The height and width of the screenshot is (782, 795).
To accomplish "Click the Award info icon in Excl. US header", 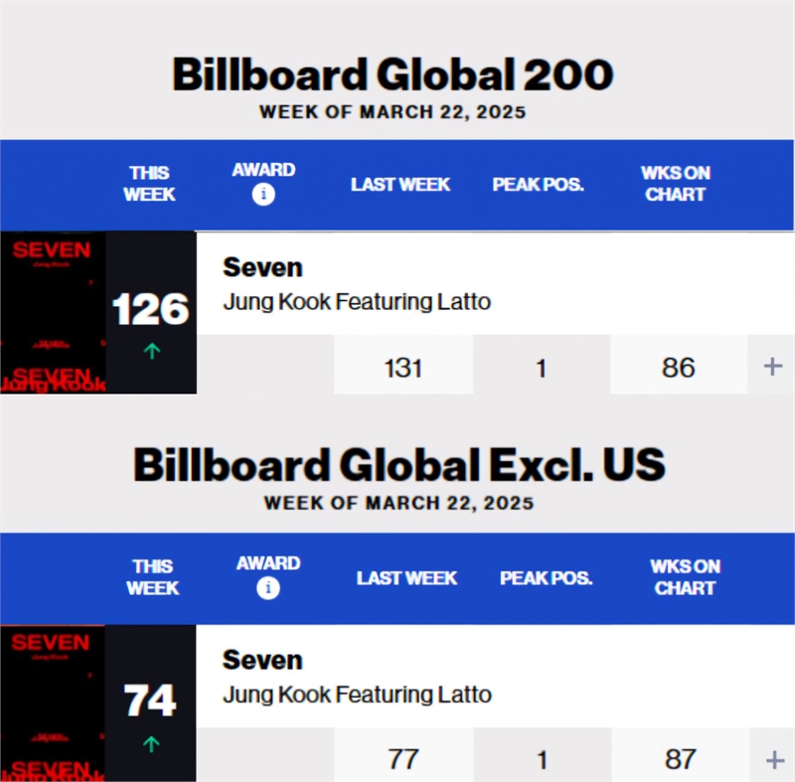I will pyautogui.click(x=267, y=588).
